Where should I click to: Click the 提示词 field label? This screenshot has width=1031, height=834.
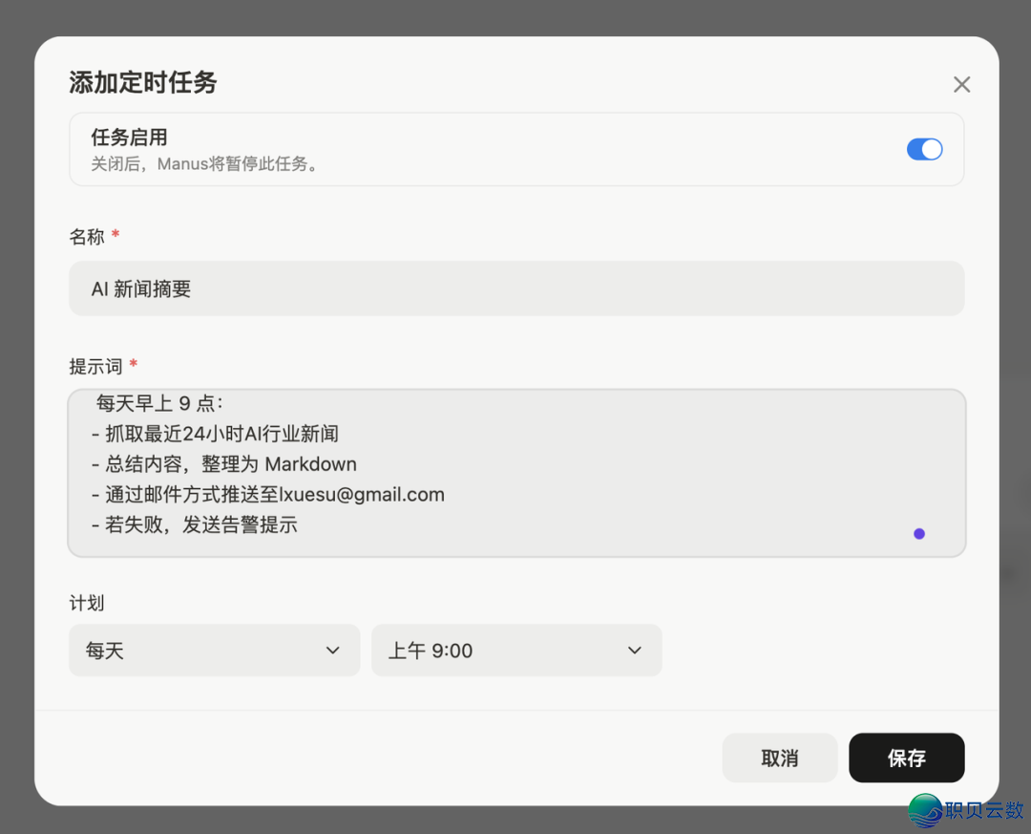pos(95,367)
